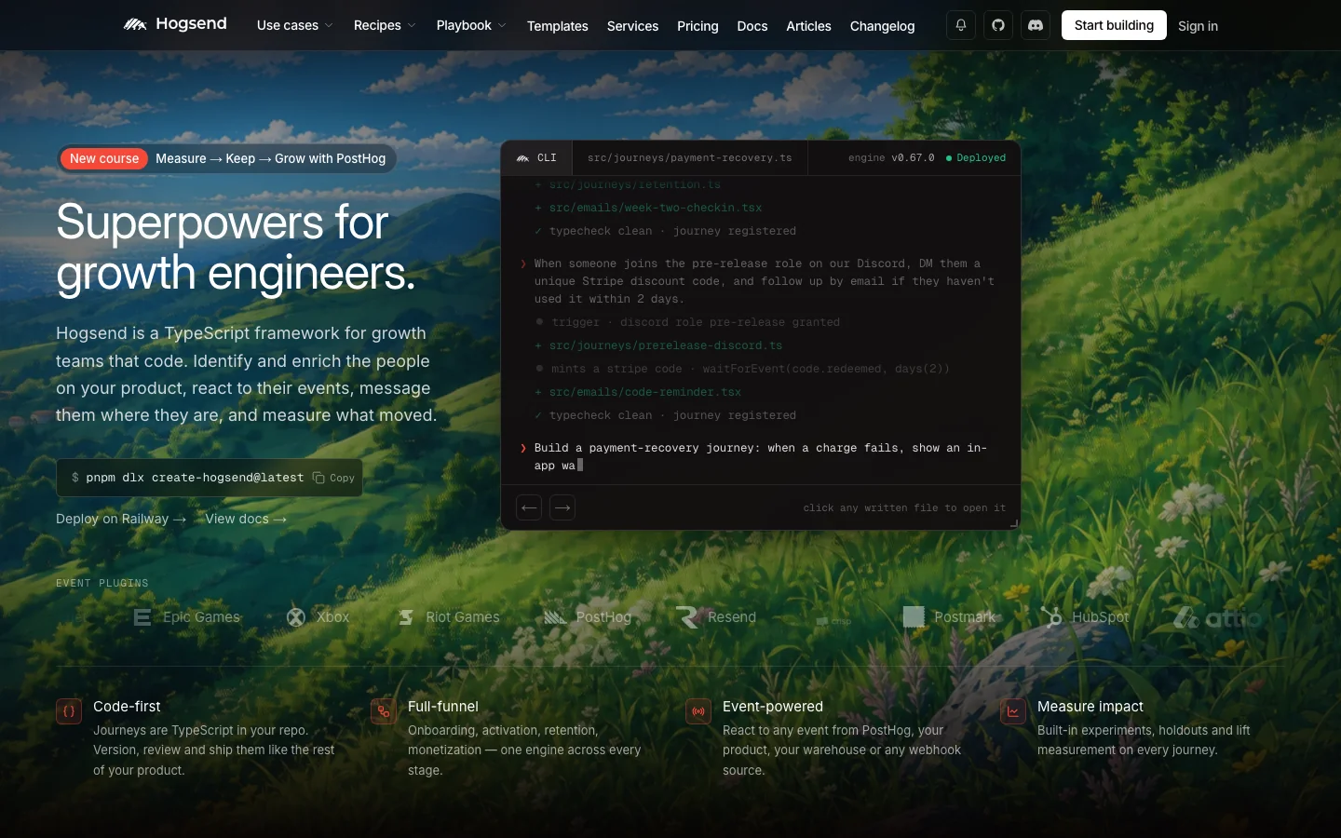Screen dimensions: 1341x838
Task: Click the Riot Games logo icon
Action: (x=406, y=617)
